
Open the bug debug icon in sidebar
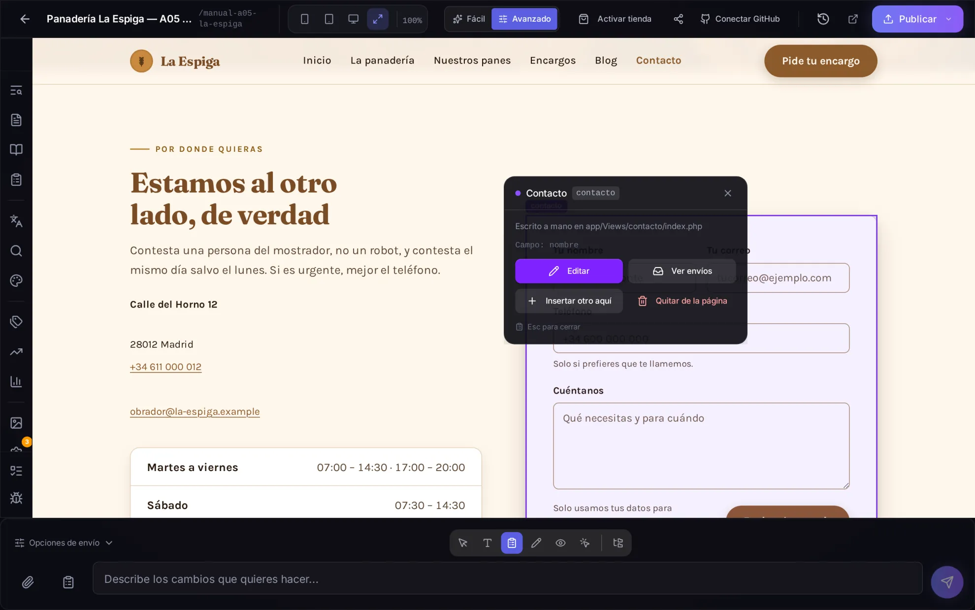[x=16, y=498]
